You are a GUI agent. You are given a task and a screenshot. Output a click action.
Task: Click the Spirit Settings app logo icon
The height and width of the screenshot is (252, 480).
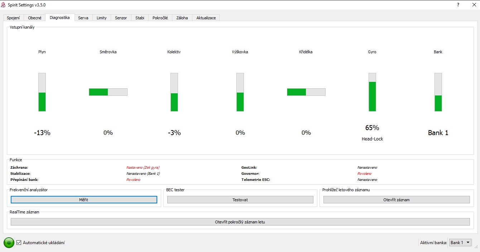pyautogui.click(x=4, y=5)
